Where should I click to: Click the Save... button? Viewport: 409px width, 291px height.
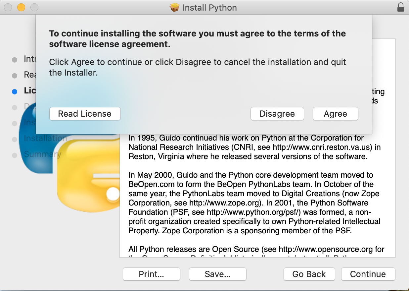217,274
